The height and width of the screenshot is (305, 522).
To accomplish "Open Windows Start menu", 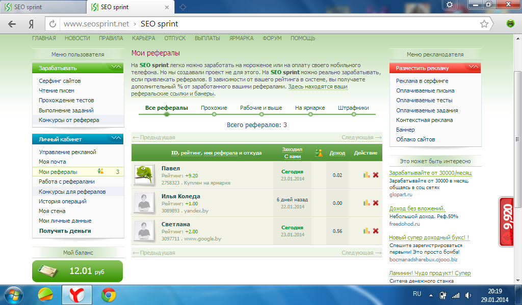I will coord(14,295).
